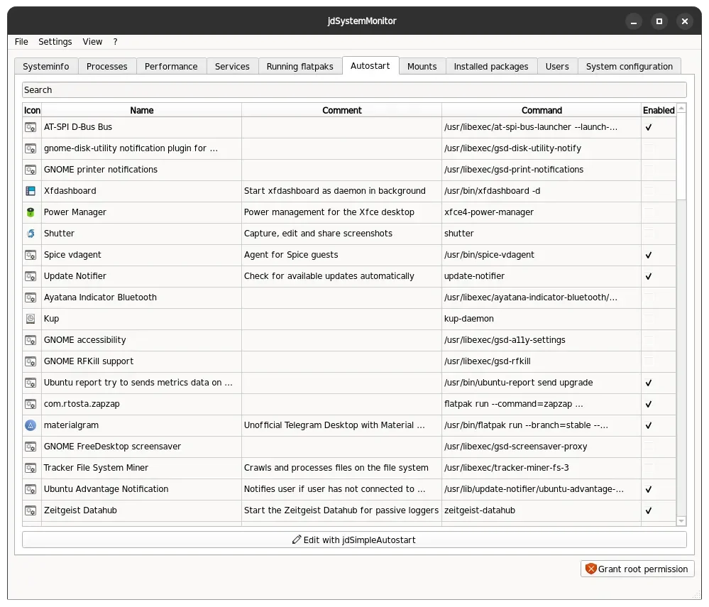Open the File menu
Image resolution: width=709 pixels, height=607 pixels.
pyautogui.click(x=21, y=42)
